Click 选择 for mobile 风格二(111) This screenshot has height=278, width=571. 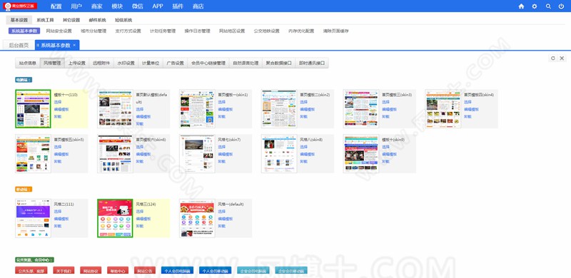pos(58,212)
